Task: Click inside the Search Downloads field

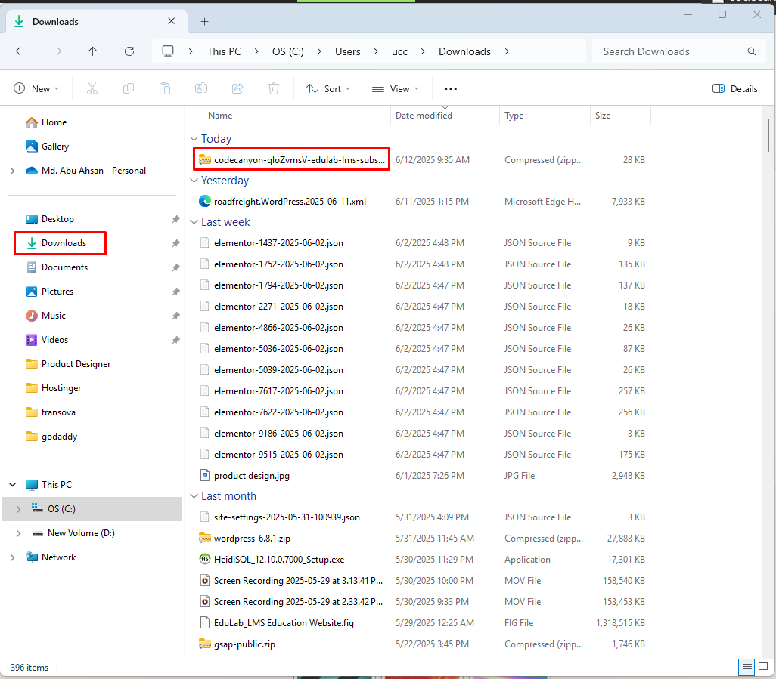Action: tap(666, 51)
